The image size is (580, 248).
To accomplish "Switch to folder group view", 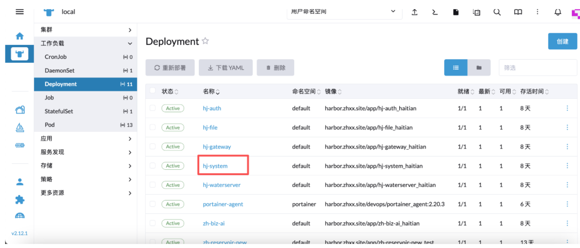I will coord(479,67).
